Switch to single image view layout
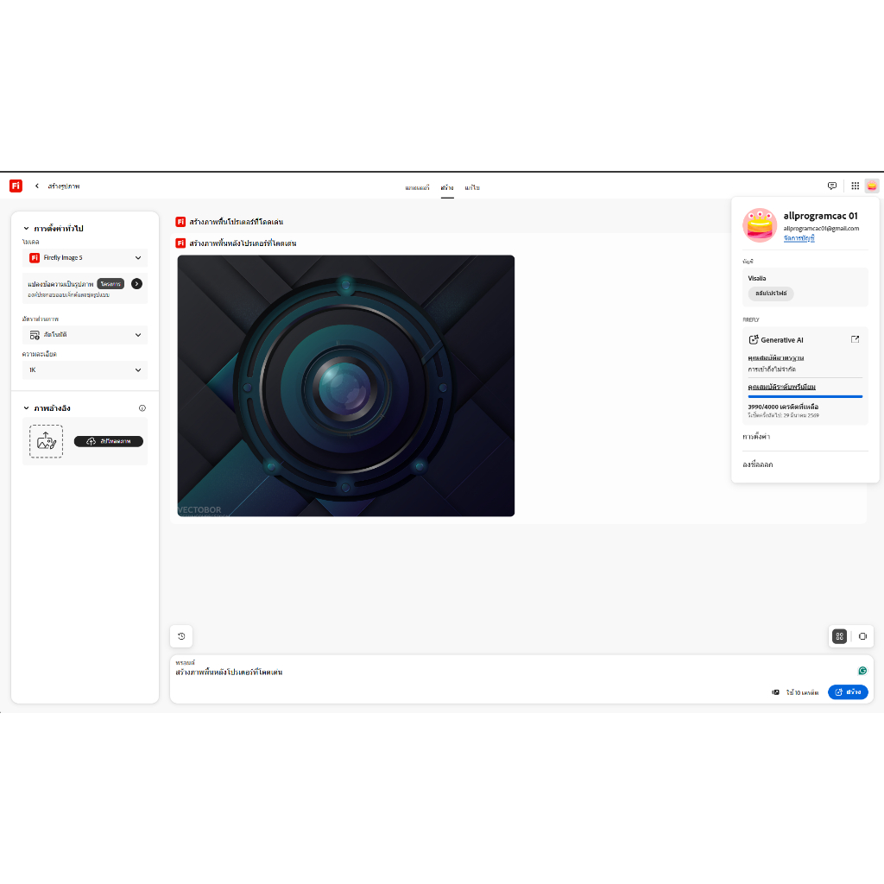Screen dimensions: 884x884 [x=862, y=636]
